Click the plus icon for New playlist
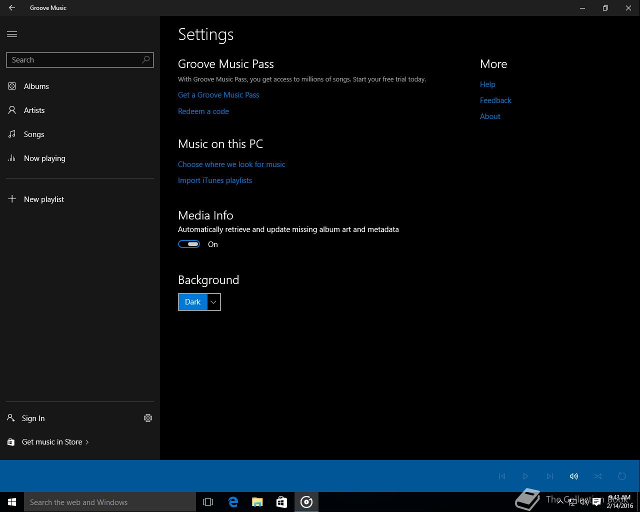The height and width of the screenshot is (512, 640). pos(12,199)
